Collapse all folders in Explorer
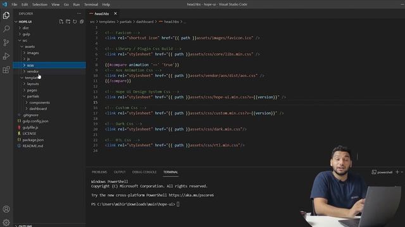 click(82, 21)
